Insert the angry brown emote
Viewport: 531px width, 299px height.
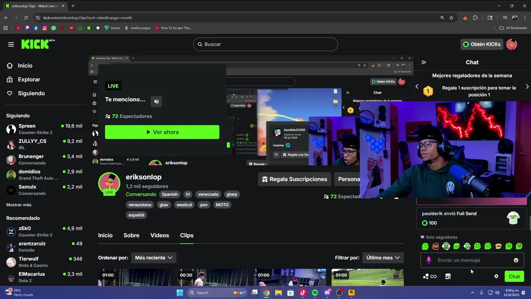(x=436, y=246)
